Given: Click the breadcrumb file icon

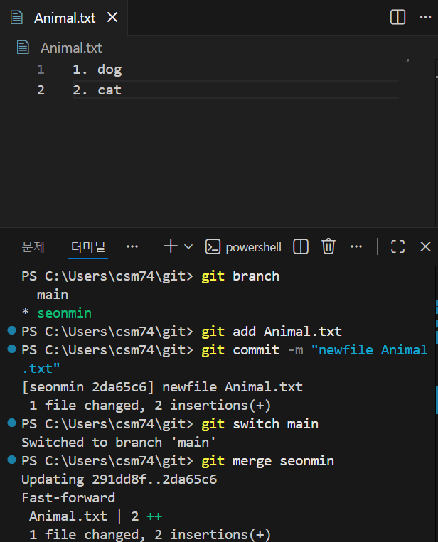Looking at the screenshot, I should (23, 48).
